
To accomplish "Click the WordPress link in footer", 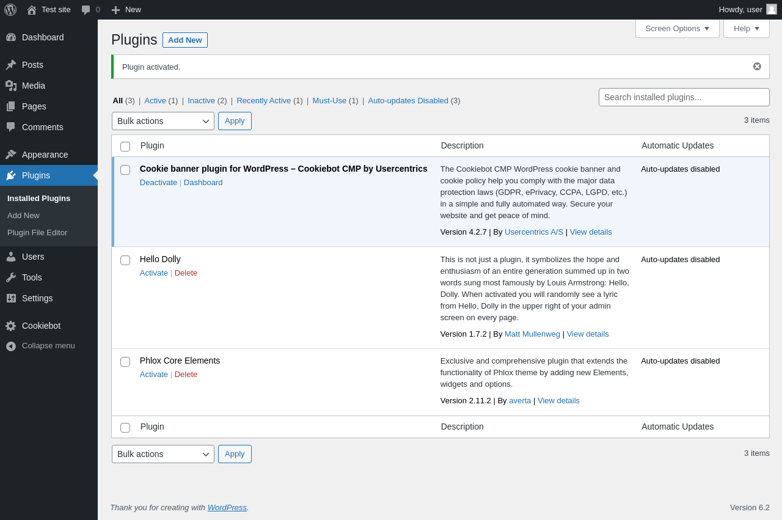I will 227,507.
